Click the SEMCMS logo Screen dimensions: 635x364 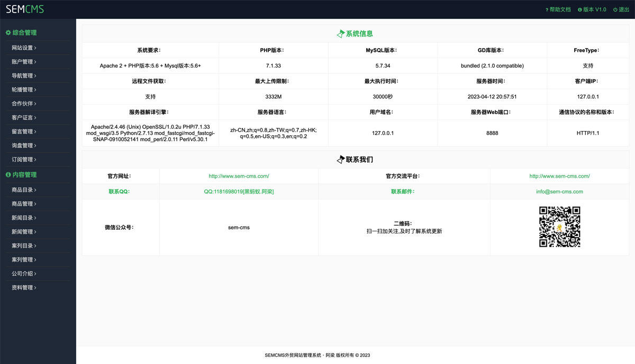click(25, 9)
